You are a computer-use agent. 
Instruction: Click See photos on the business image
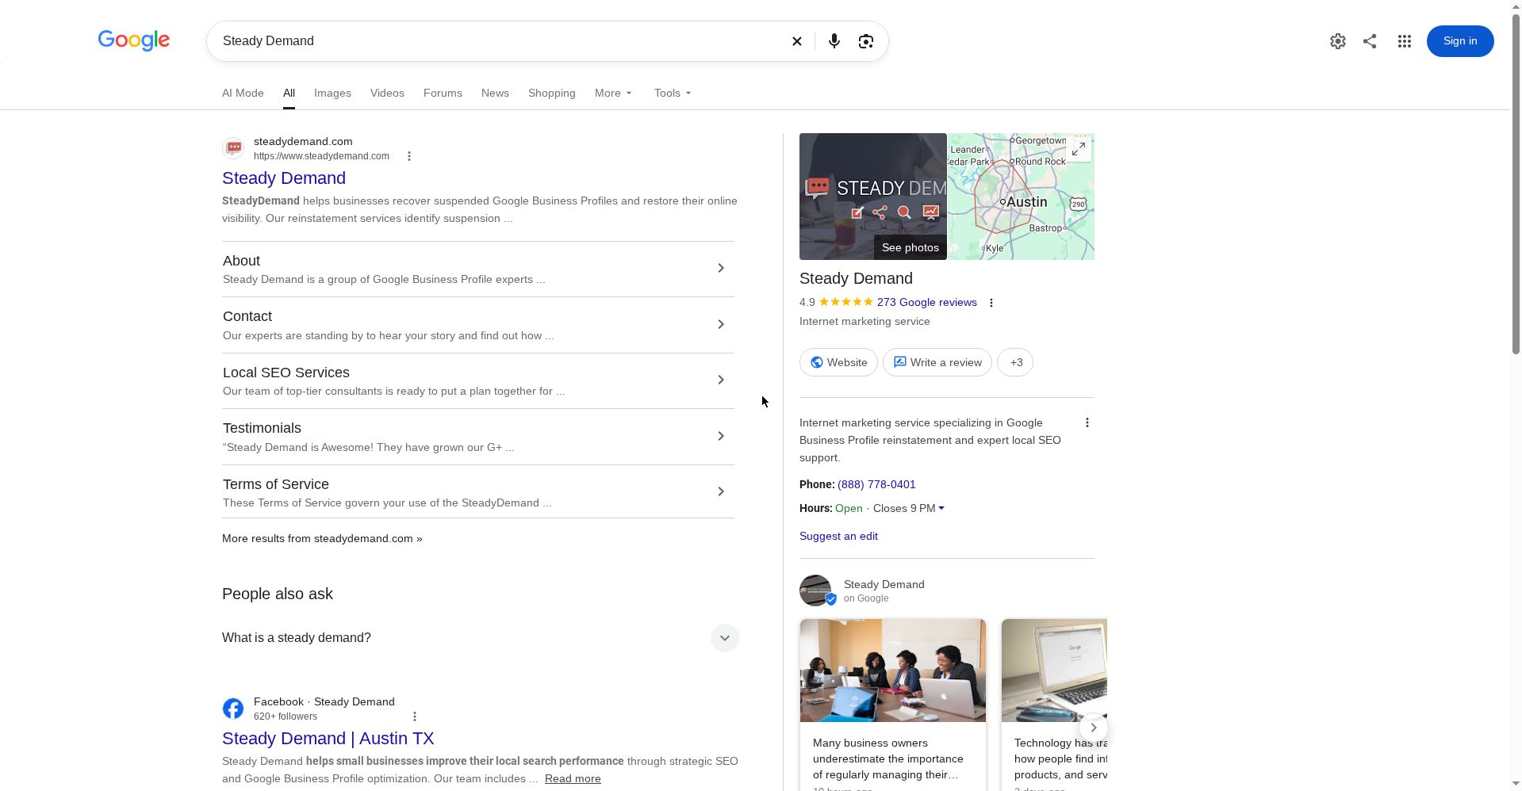click(911, 248)
